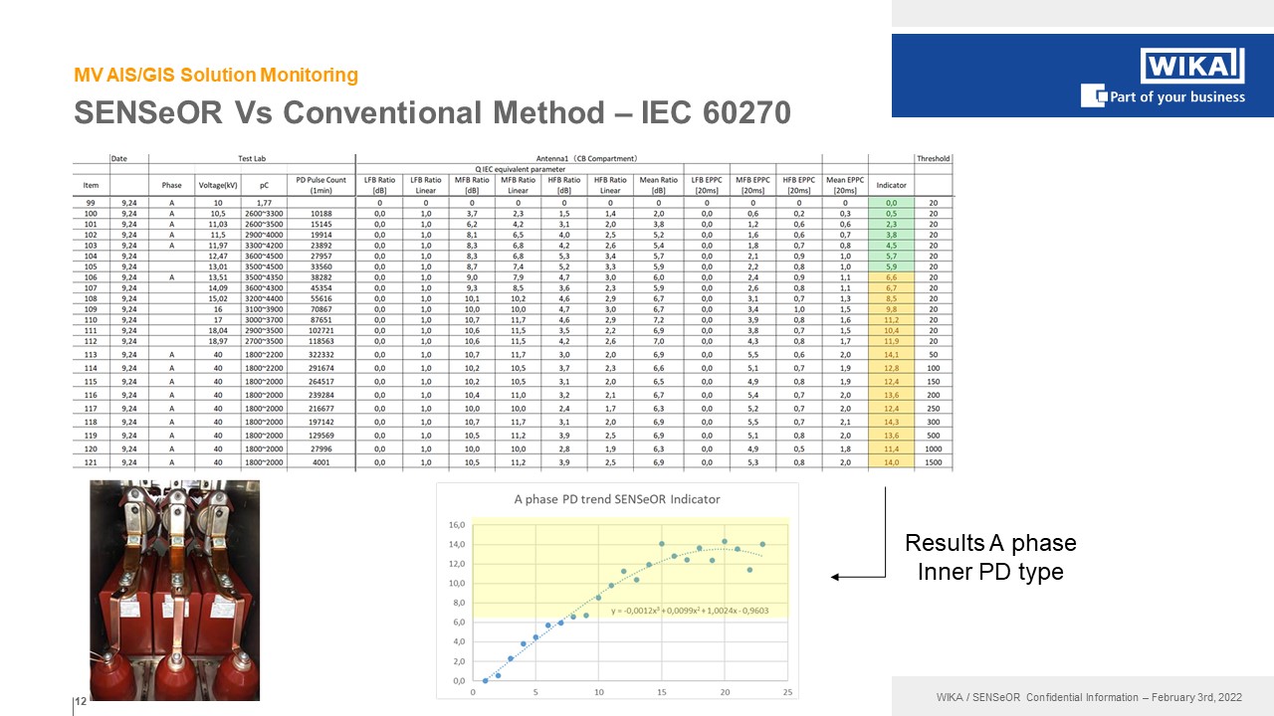Click the small square icon beside 'Part of your business'
The width and height of the screenshot is (1274, 716).
pyautogui.click(x=1095, y=96)
